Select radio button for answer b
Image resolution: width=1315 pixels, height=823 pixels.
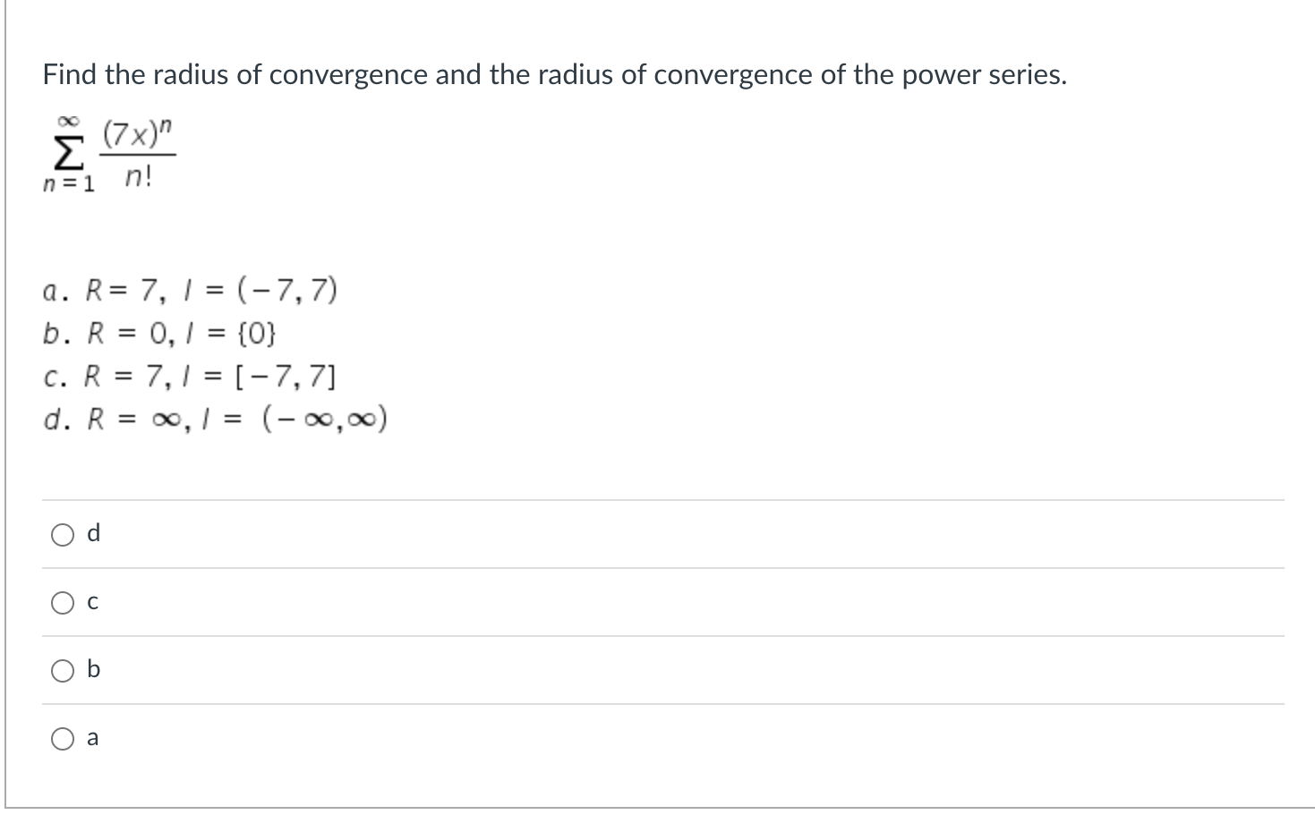(x=63, y=671)
